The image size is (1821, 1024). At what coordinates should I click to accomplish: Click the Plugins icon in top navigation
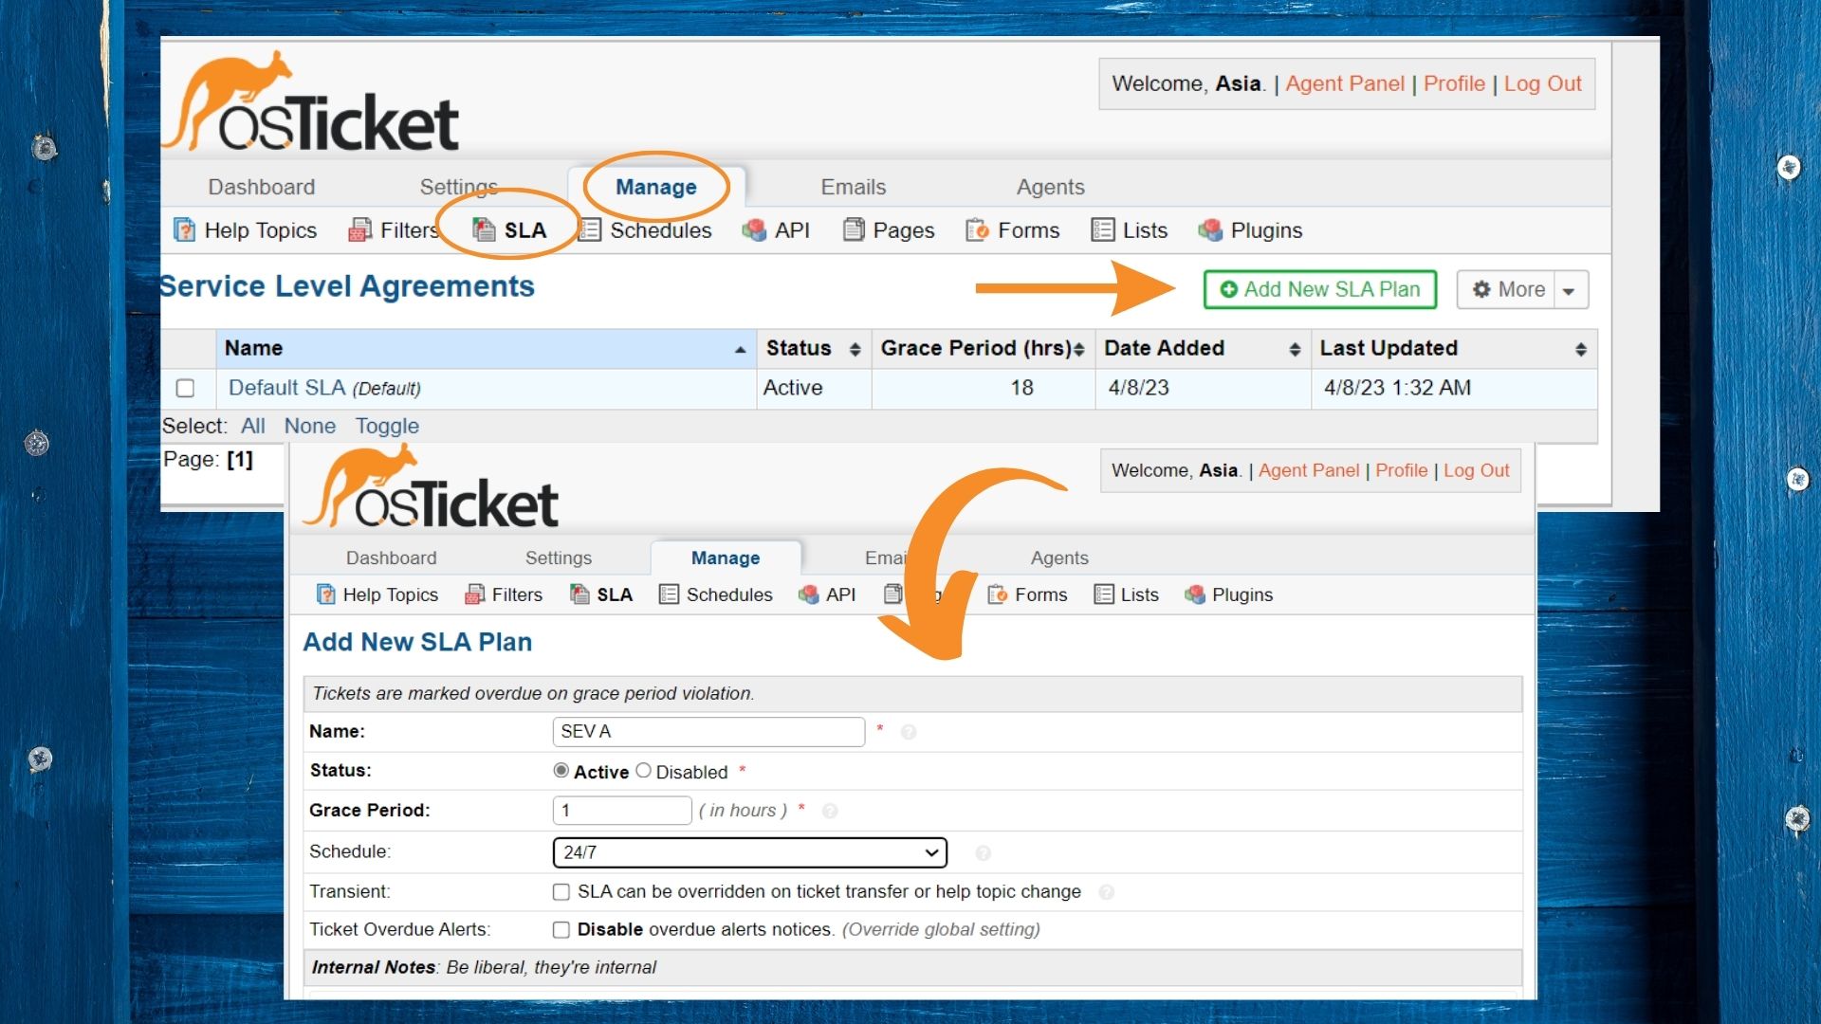point(1210,230)
